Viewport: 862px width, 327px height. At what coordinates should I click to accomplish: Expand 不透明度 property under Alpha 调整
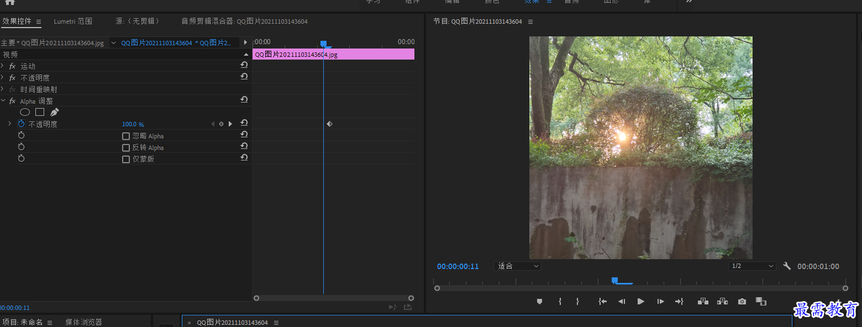9,124
